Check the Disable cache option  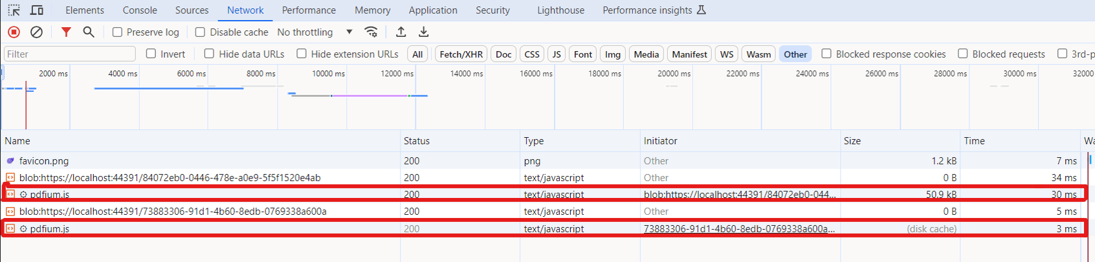(201, 32)
